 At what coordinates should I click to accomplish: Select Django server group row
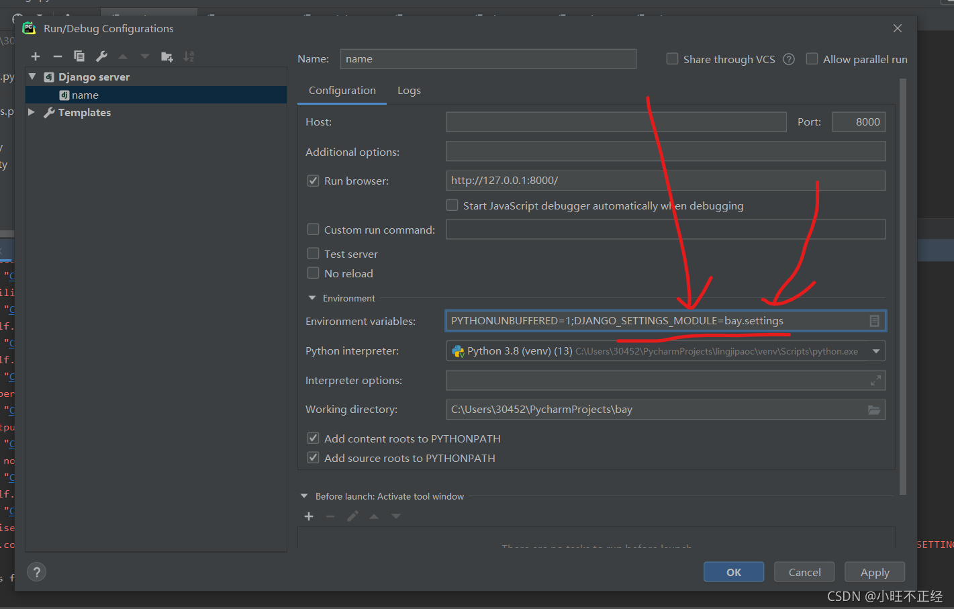pos(156,77)
